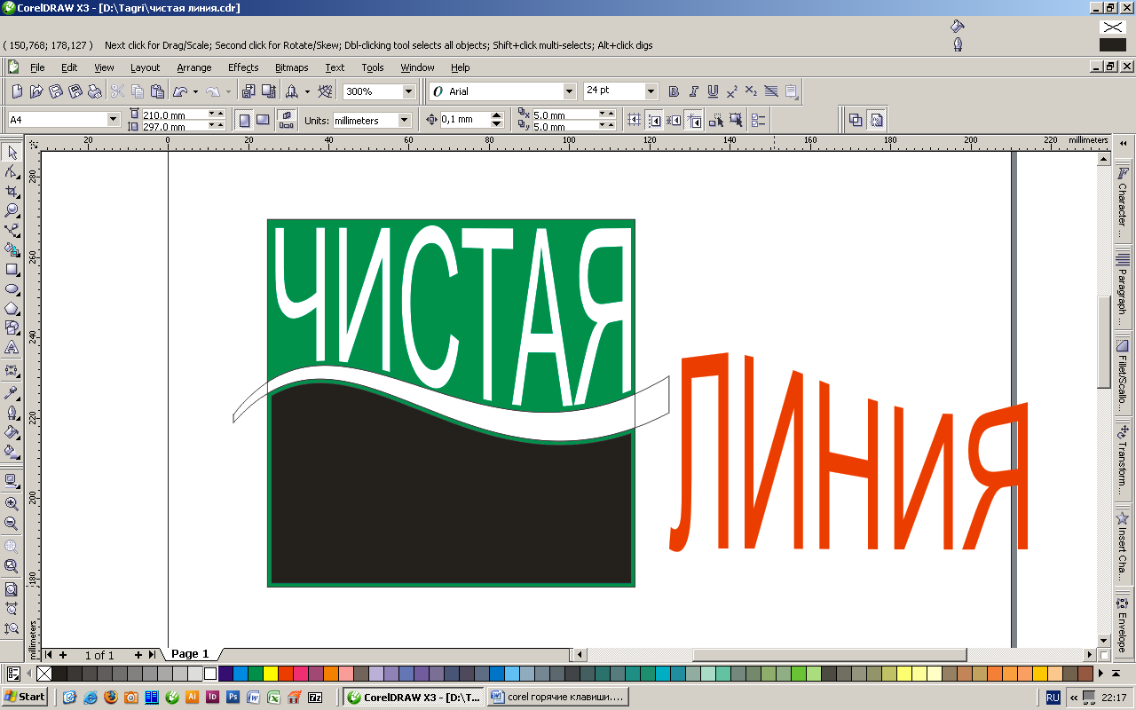Switch to the Page 1 tab
The width and height of the screenshot is (1136, 710).
pos(190,654)
